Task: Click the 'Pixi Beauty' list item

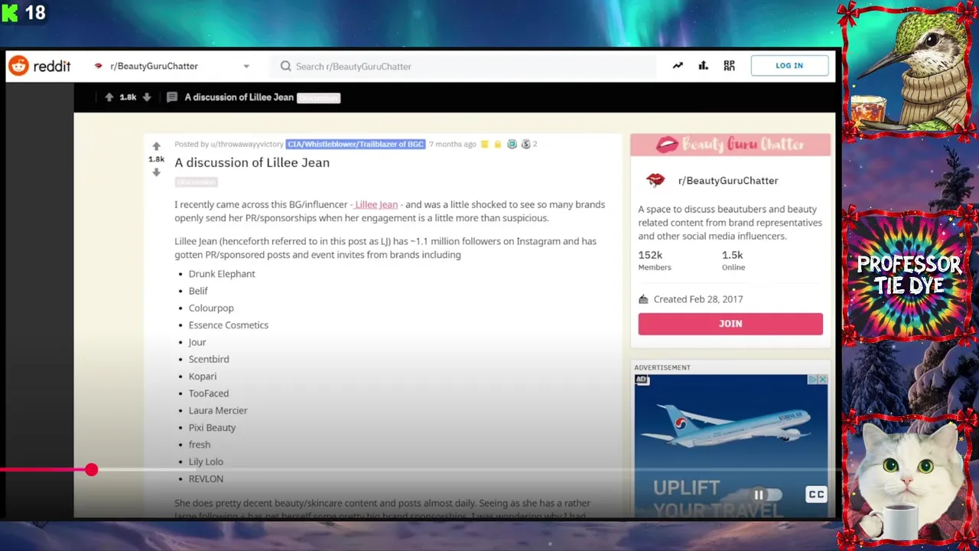Action: tap(212, 428)
